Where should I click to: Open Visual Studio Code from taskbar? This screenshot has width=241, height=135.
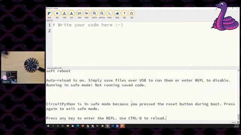[x=112, y=126]
